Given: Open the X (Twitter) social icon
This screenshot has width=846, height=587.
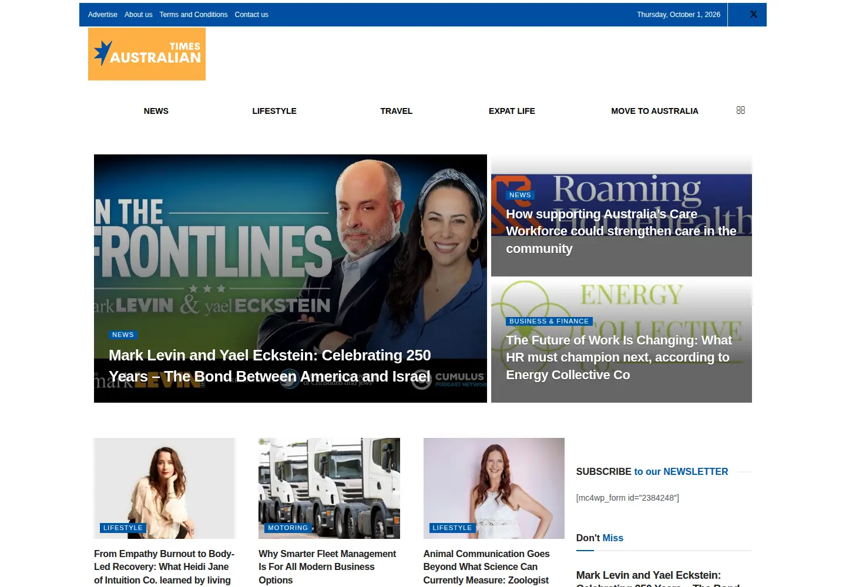Looking at the screenshot, I should coord(753,15).
